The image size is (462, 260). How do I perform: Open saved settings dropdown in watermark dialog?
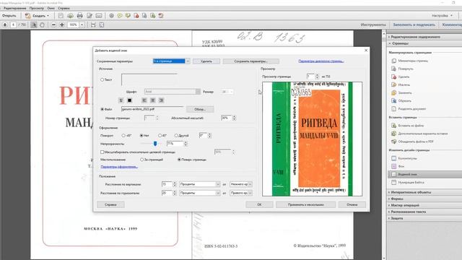(188, 61)
